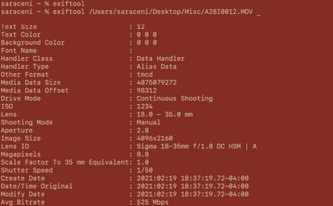Click the Lens value 18.0 - 35.0 mm
Viewport: 333px width, 206px height.
pyautogui.click(x=164, y=114)
